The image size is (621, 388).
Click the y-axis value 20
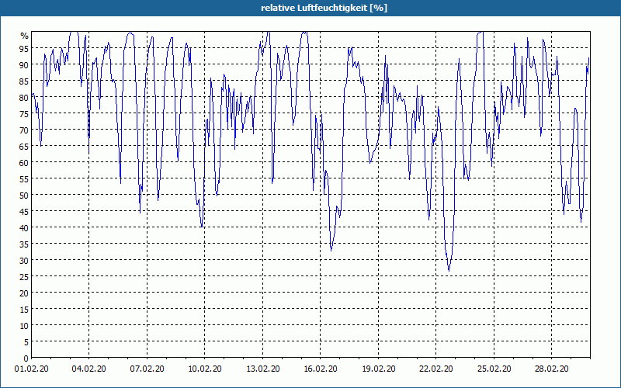tap(24, 293)
